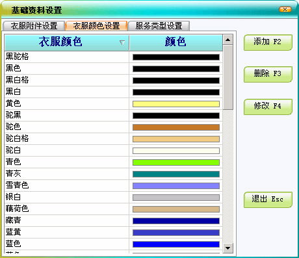Click the gray swatch for 银白

(176, 198)
